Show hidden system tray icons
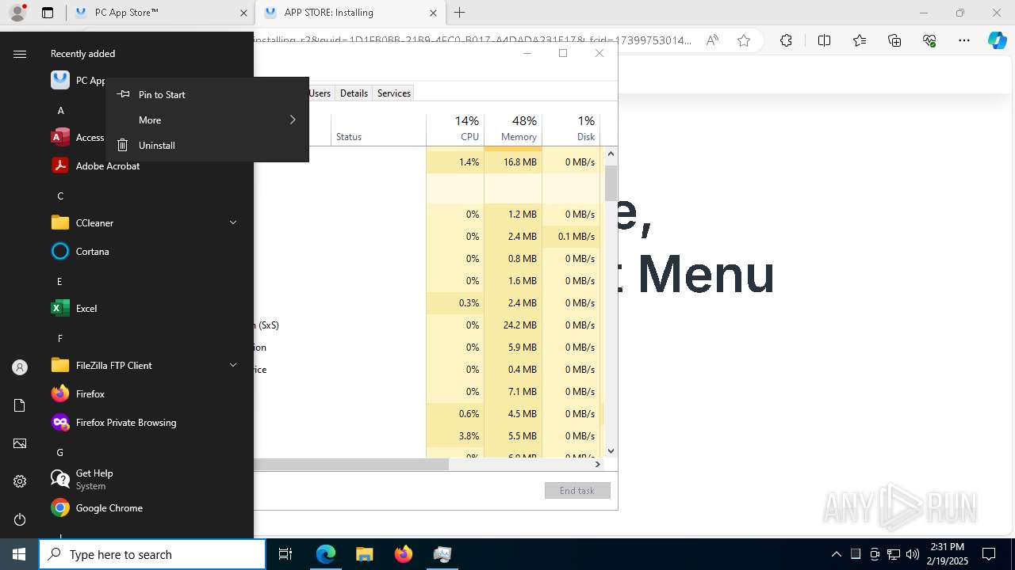 click(836, 554)
